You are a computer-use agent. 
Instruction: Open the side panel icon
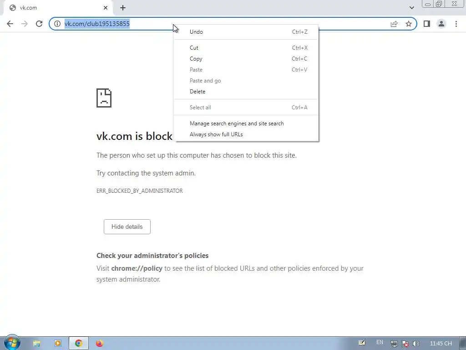click(x=427, y=24)
